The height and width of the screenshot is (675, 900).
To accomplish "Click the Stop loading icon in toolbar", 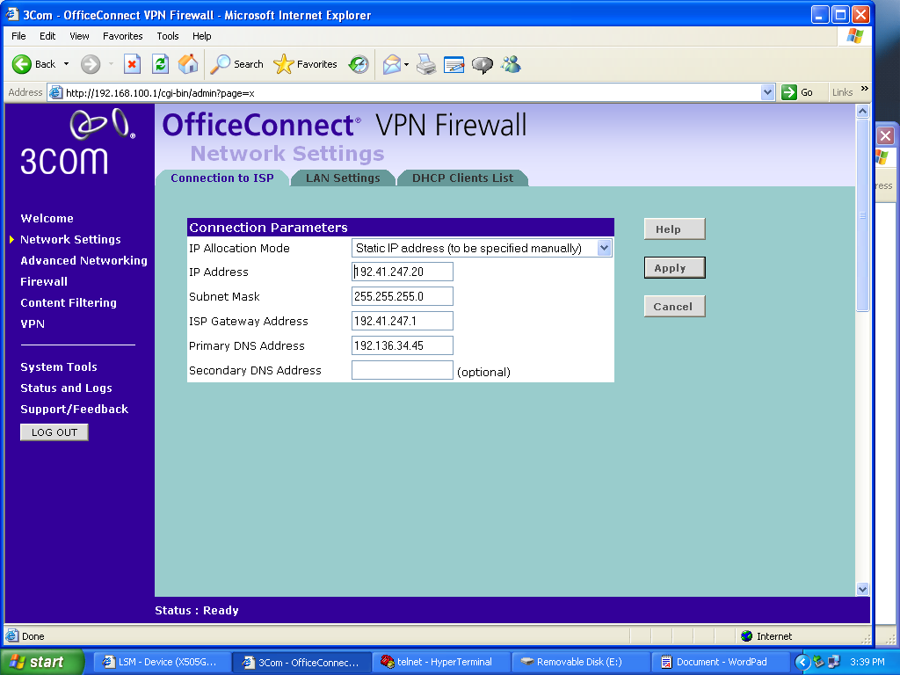I will click(x=132, y=64).
